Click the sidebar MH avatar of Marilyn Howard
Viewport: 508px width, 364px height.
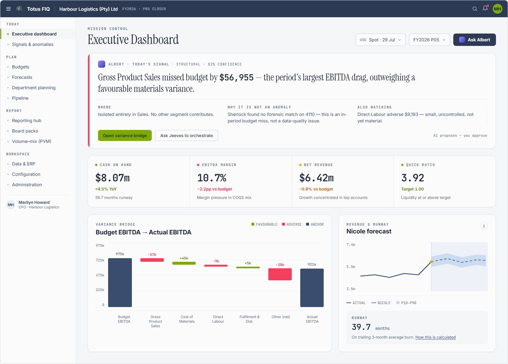click(x=11, y=205)
